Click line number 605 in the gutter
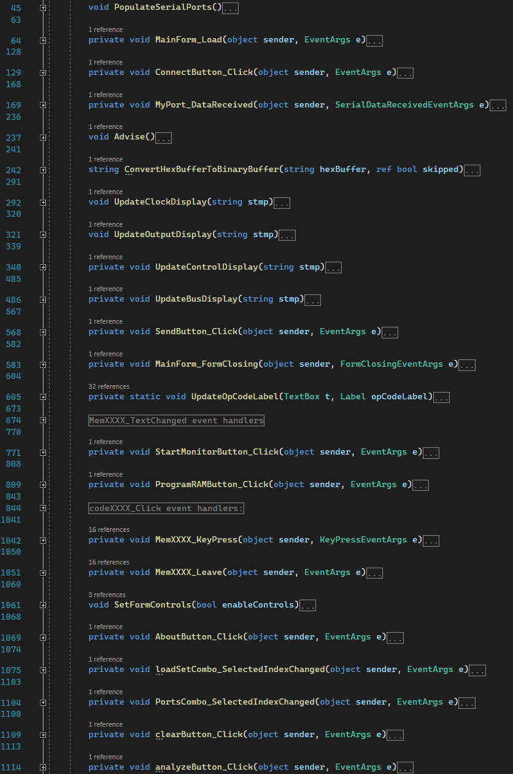The width and height of the screenshot is (513, 774). [x=13, y=397]
